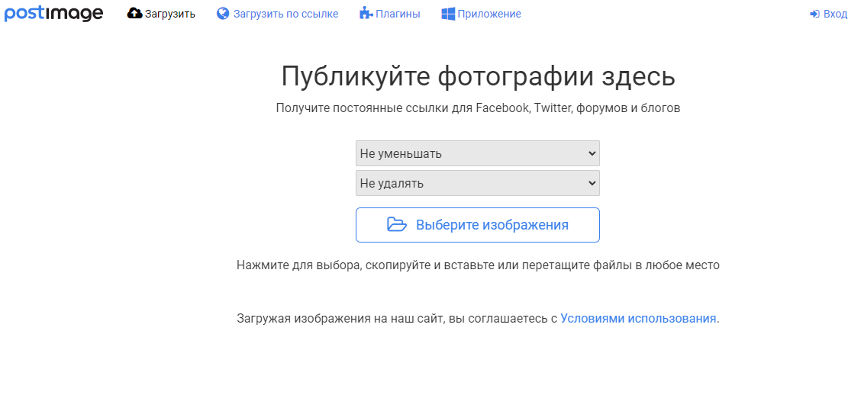Click the sign-in arrow icon

click(x=815, y=14)
